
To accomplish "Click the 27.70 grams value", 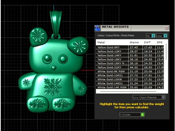I will click(x=134, y=75).
